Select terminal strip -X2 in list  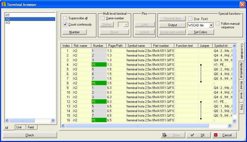[x=30, y=19]
